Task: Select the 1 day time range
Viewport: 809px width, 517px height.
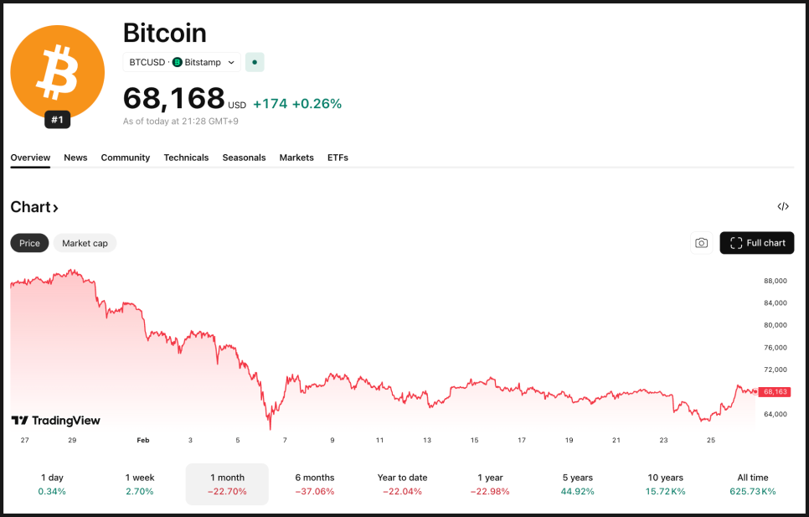Action: (52, 484)
